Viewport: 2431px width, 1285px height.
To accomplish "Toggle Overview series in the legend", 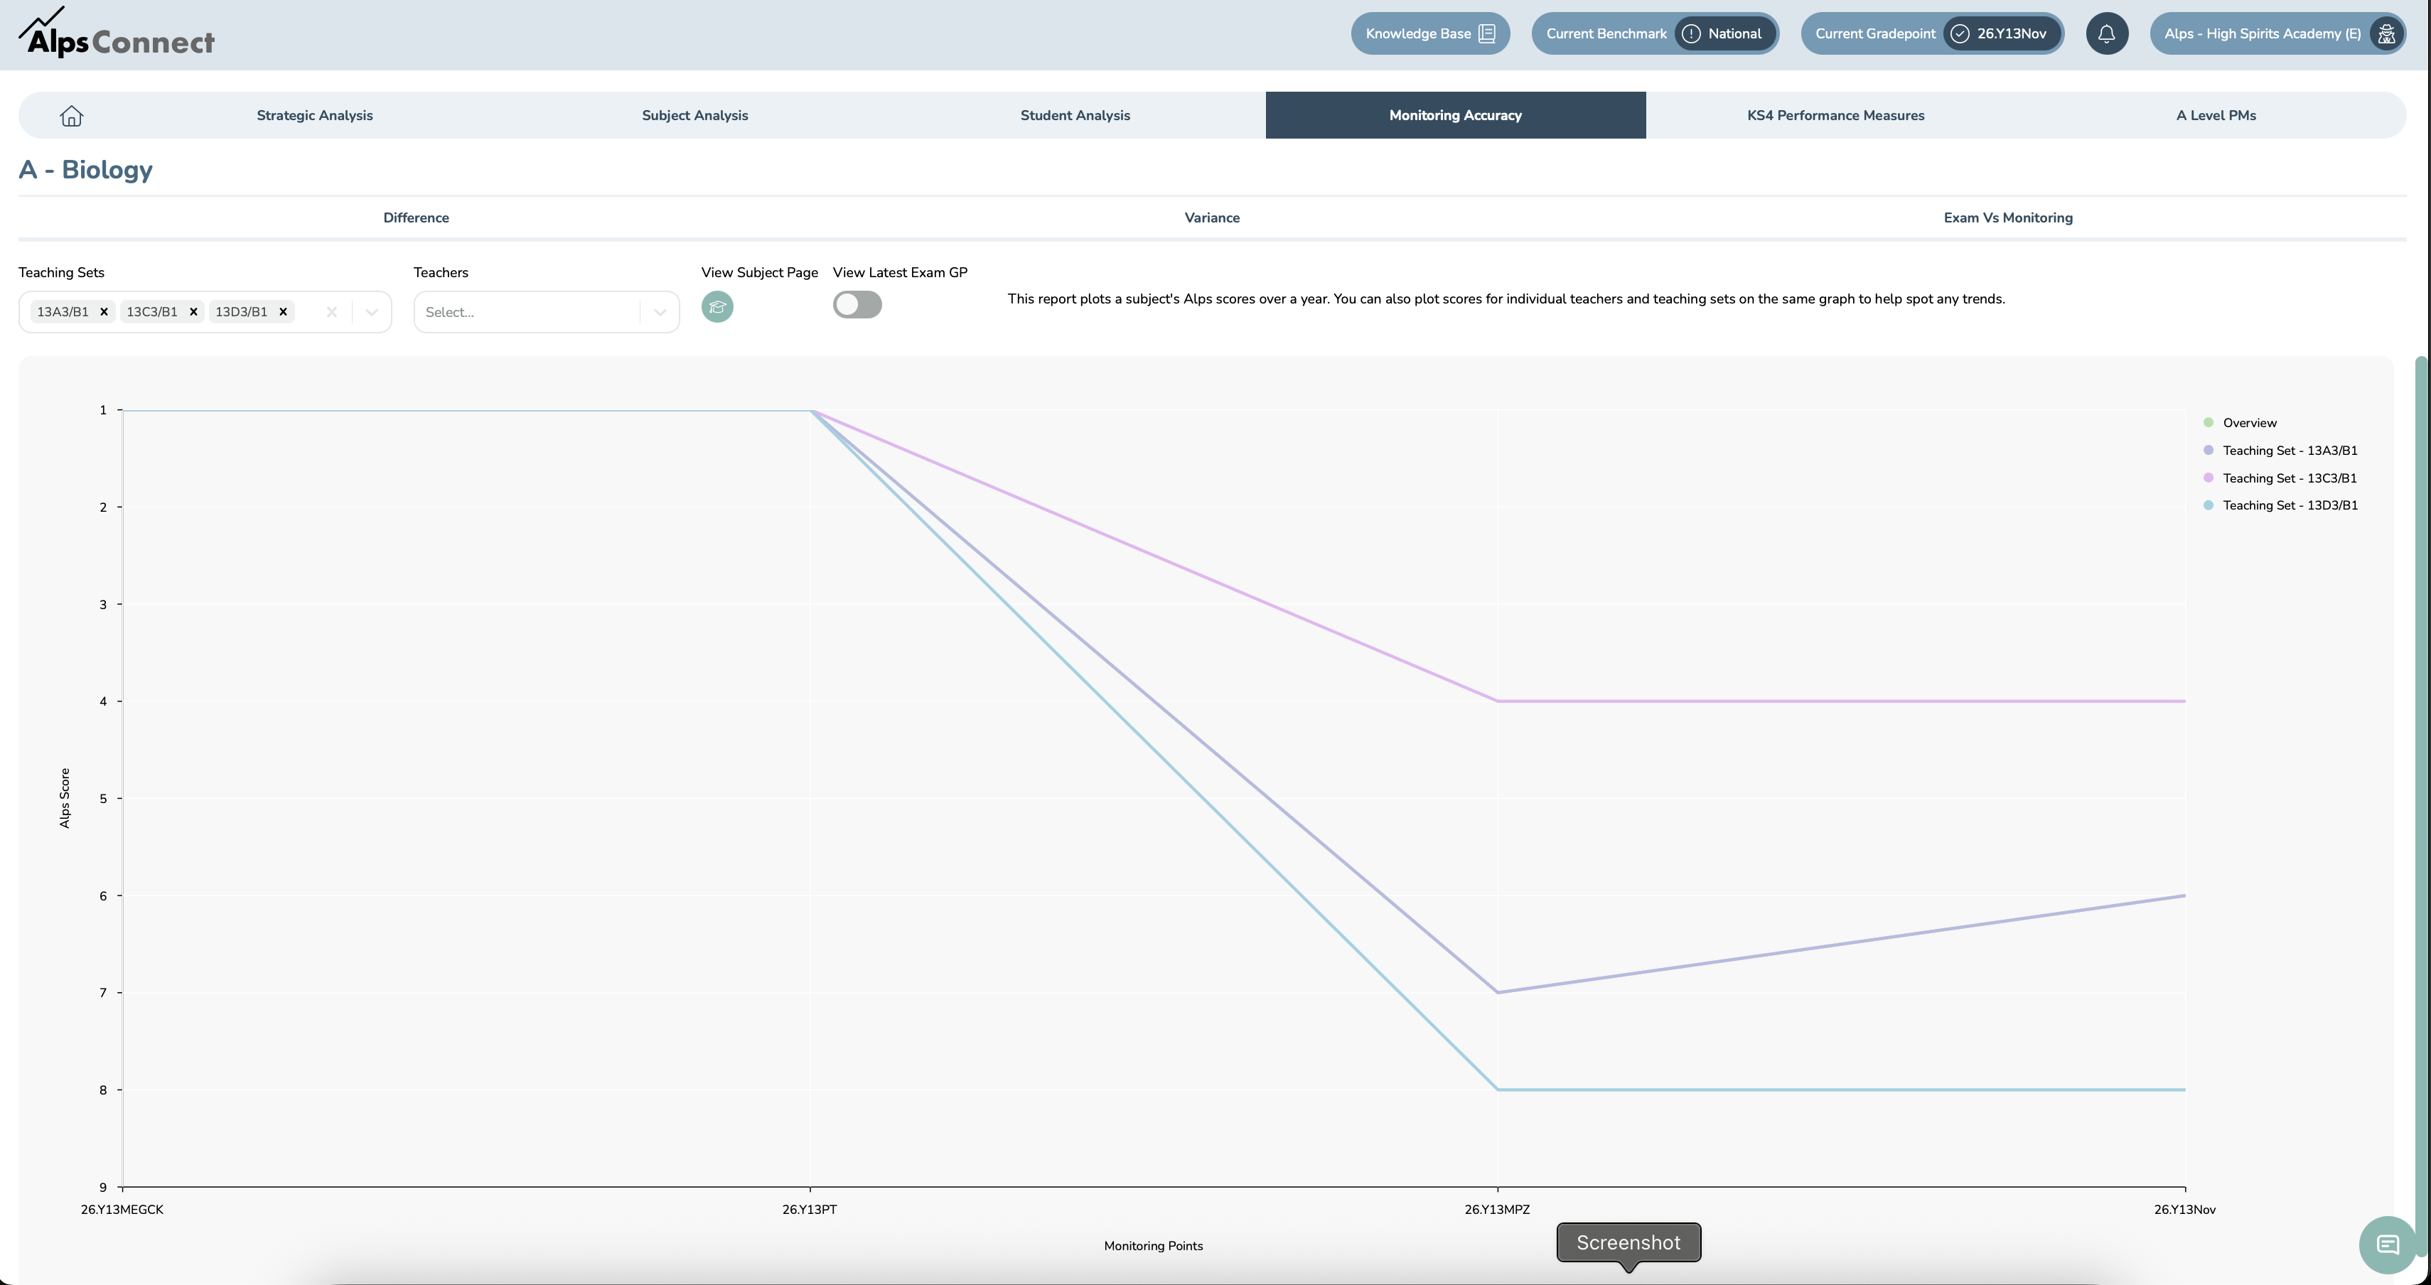I will [x=2239, y=423].
